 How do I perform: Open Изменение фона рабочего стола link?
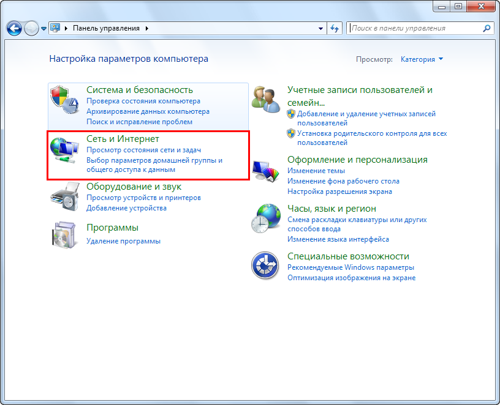pos(343,181)
